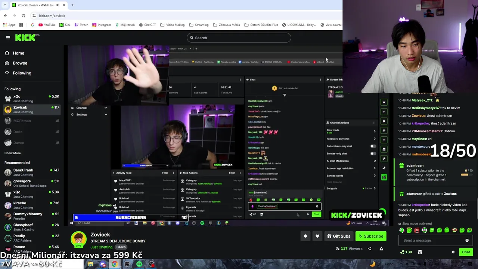The height and width of the screenshot is (269, 478).
Task: Follow Zovicek with the heart icon
Action: tap(317, 236)
